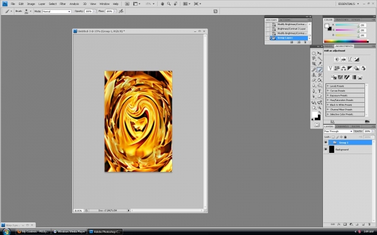
Task: Switch to the Actions tab
Action: click(285, 20)
